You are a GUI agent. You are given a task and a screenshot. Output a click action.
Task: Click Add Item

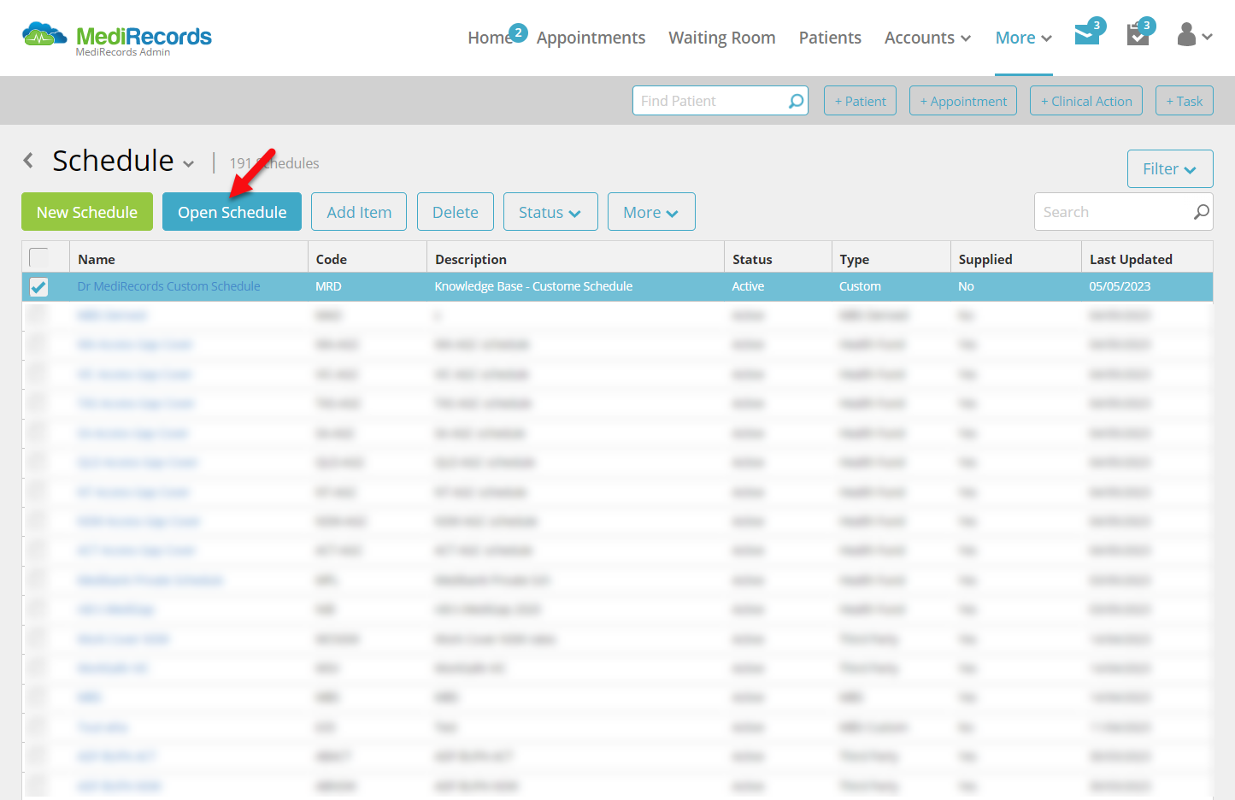[359, 212]
